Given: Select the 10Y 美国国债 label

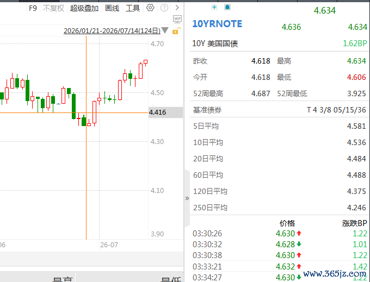Looking at the screenshot, I should coord(215,43).
